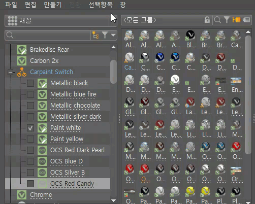Enable the OCS Red Dark Pearl checkbox
255x204 pixels.
[30, 150]
